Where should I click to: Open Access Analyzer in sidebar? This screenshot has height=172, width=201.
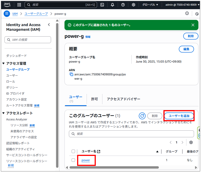click(17, 119)
